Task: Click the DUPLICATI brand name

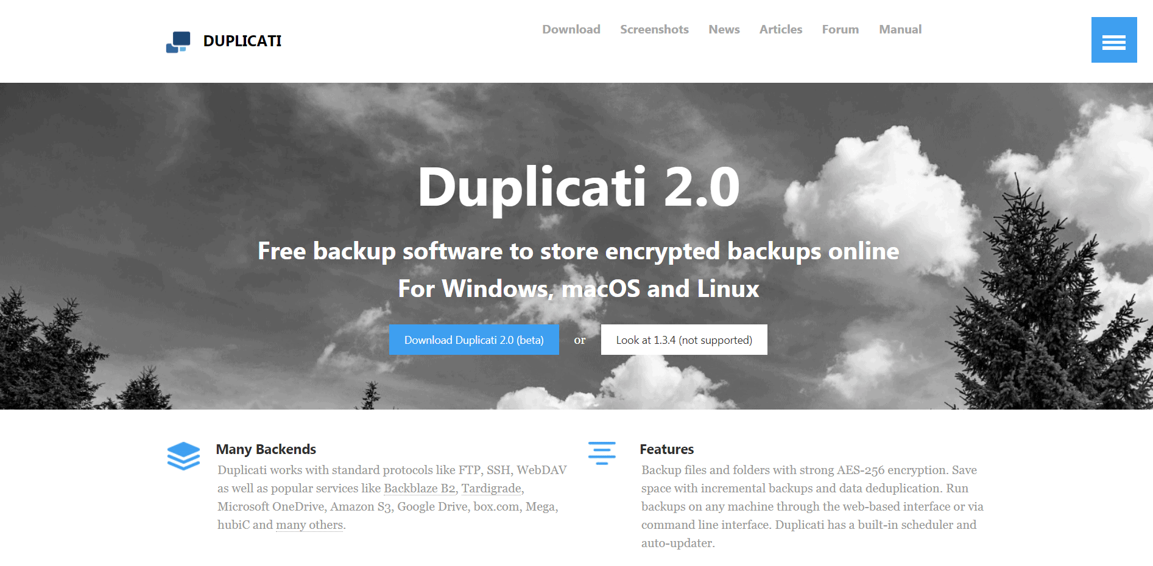Action: pos(242,41)
